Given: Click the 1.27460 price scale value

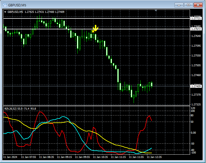Looking at the screenshot, I should tap(196, 75).
